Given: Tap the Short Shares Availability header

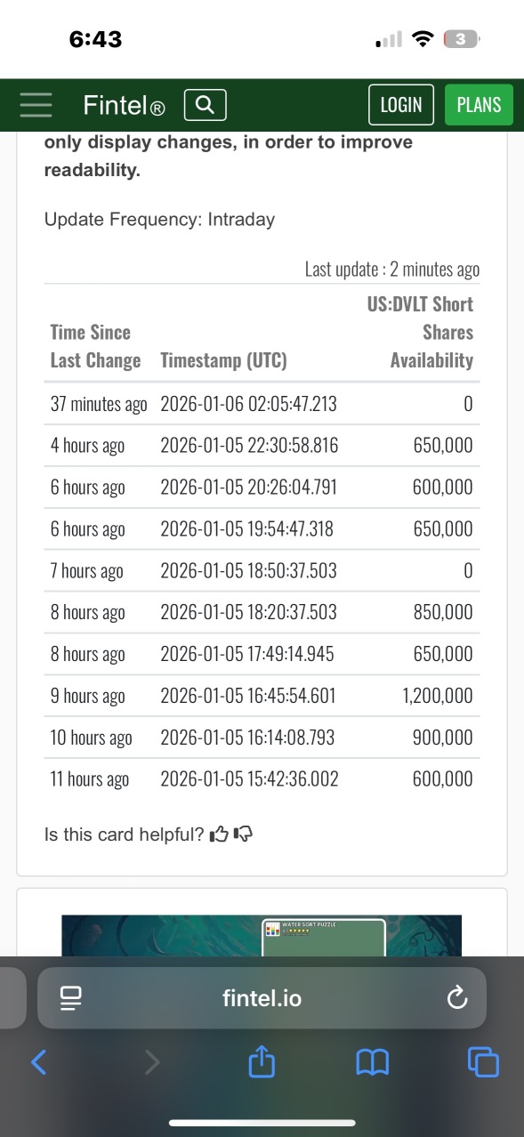Looking at the screenshot, I should 420,332.
